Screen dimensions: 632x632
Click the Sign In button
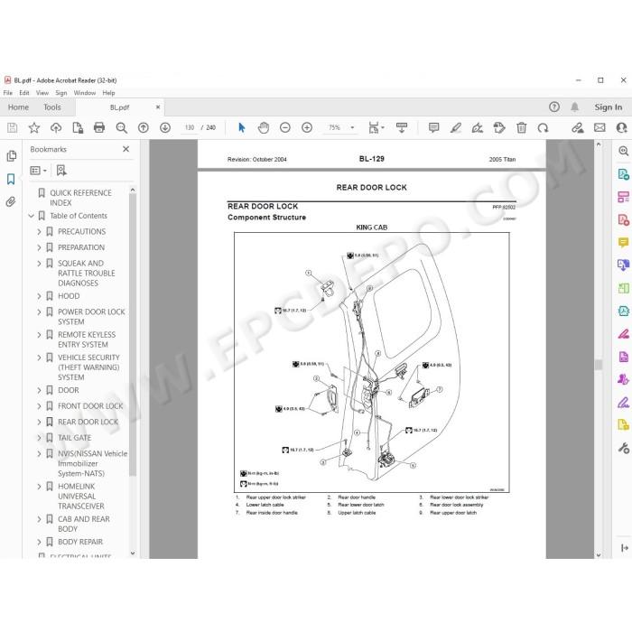[609, 107]
